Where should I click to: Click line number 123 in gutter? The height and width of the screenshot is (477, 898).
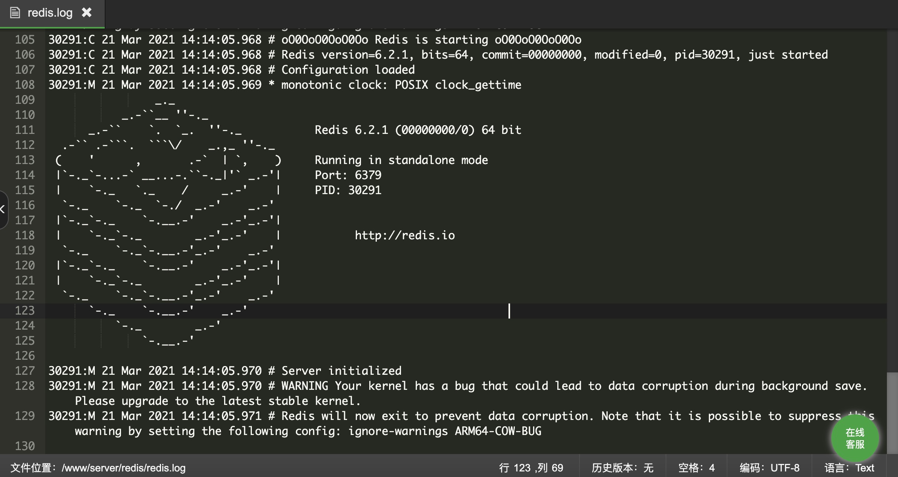pos(25,311)
